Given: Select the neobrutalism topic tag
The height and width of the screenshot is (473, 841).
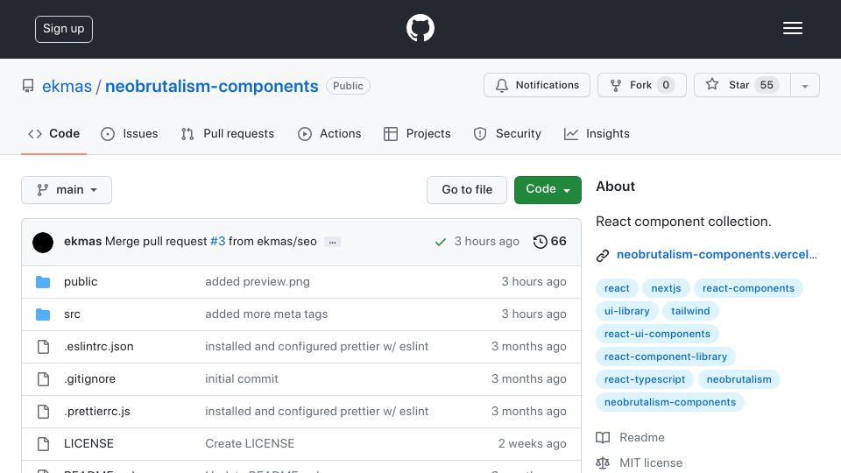Looking at the screenshot, I should tap(739, 379).
